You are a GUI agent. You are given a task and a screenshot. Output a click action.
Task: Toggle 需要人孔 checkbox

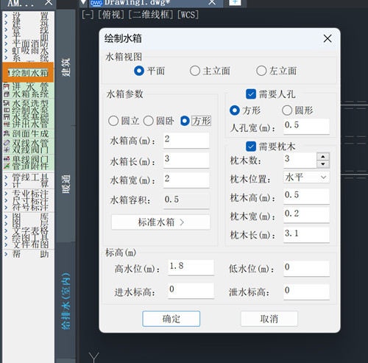251,94
